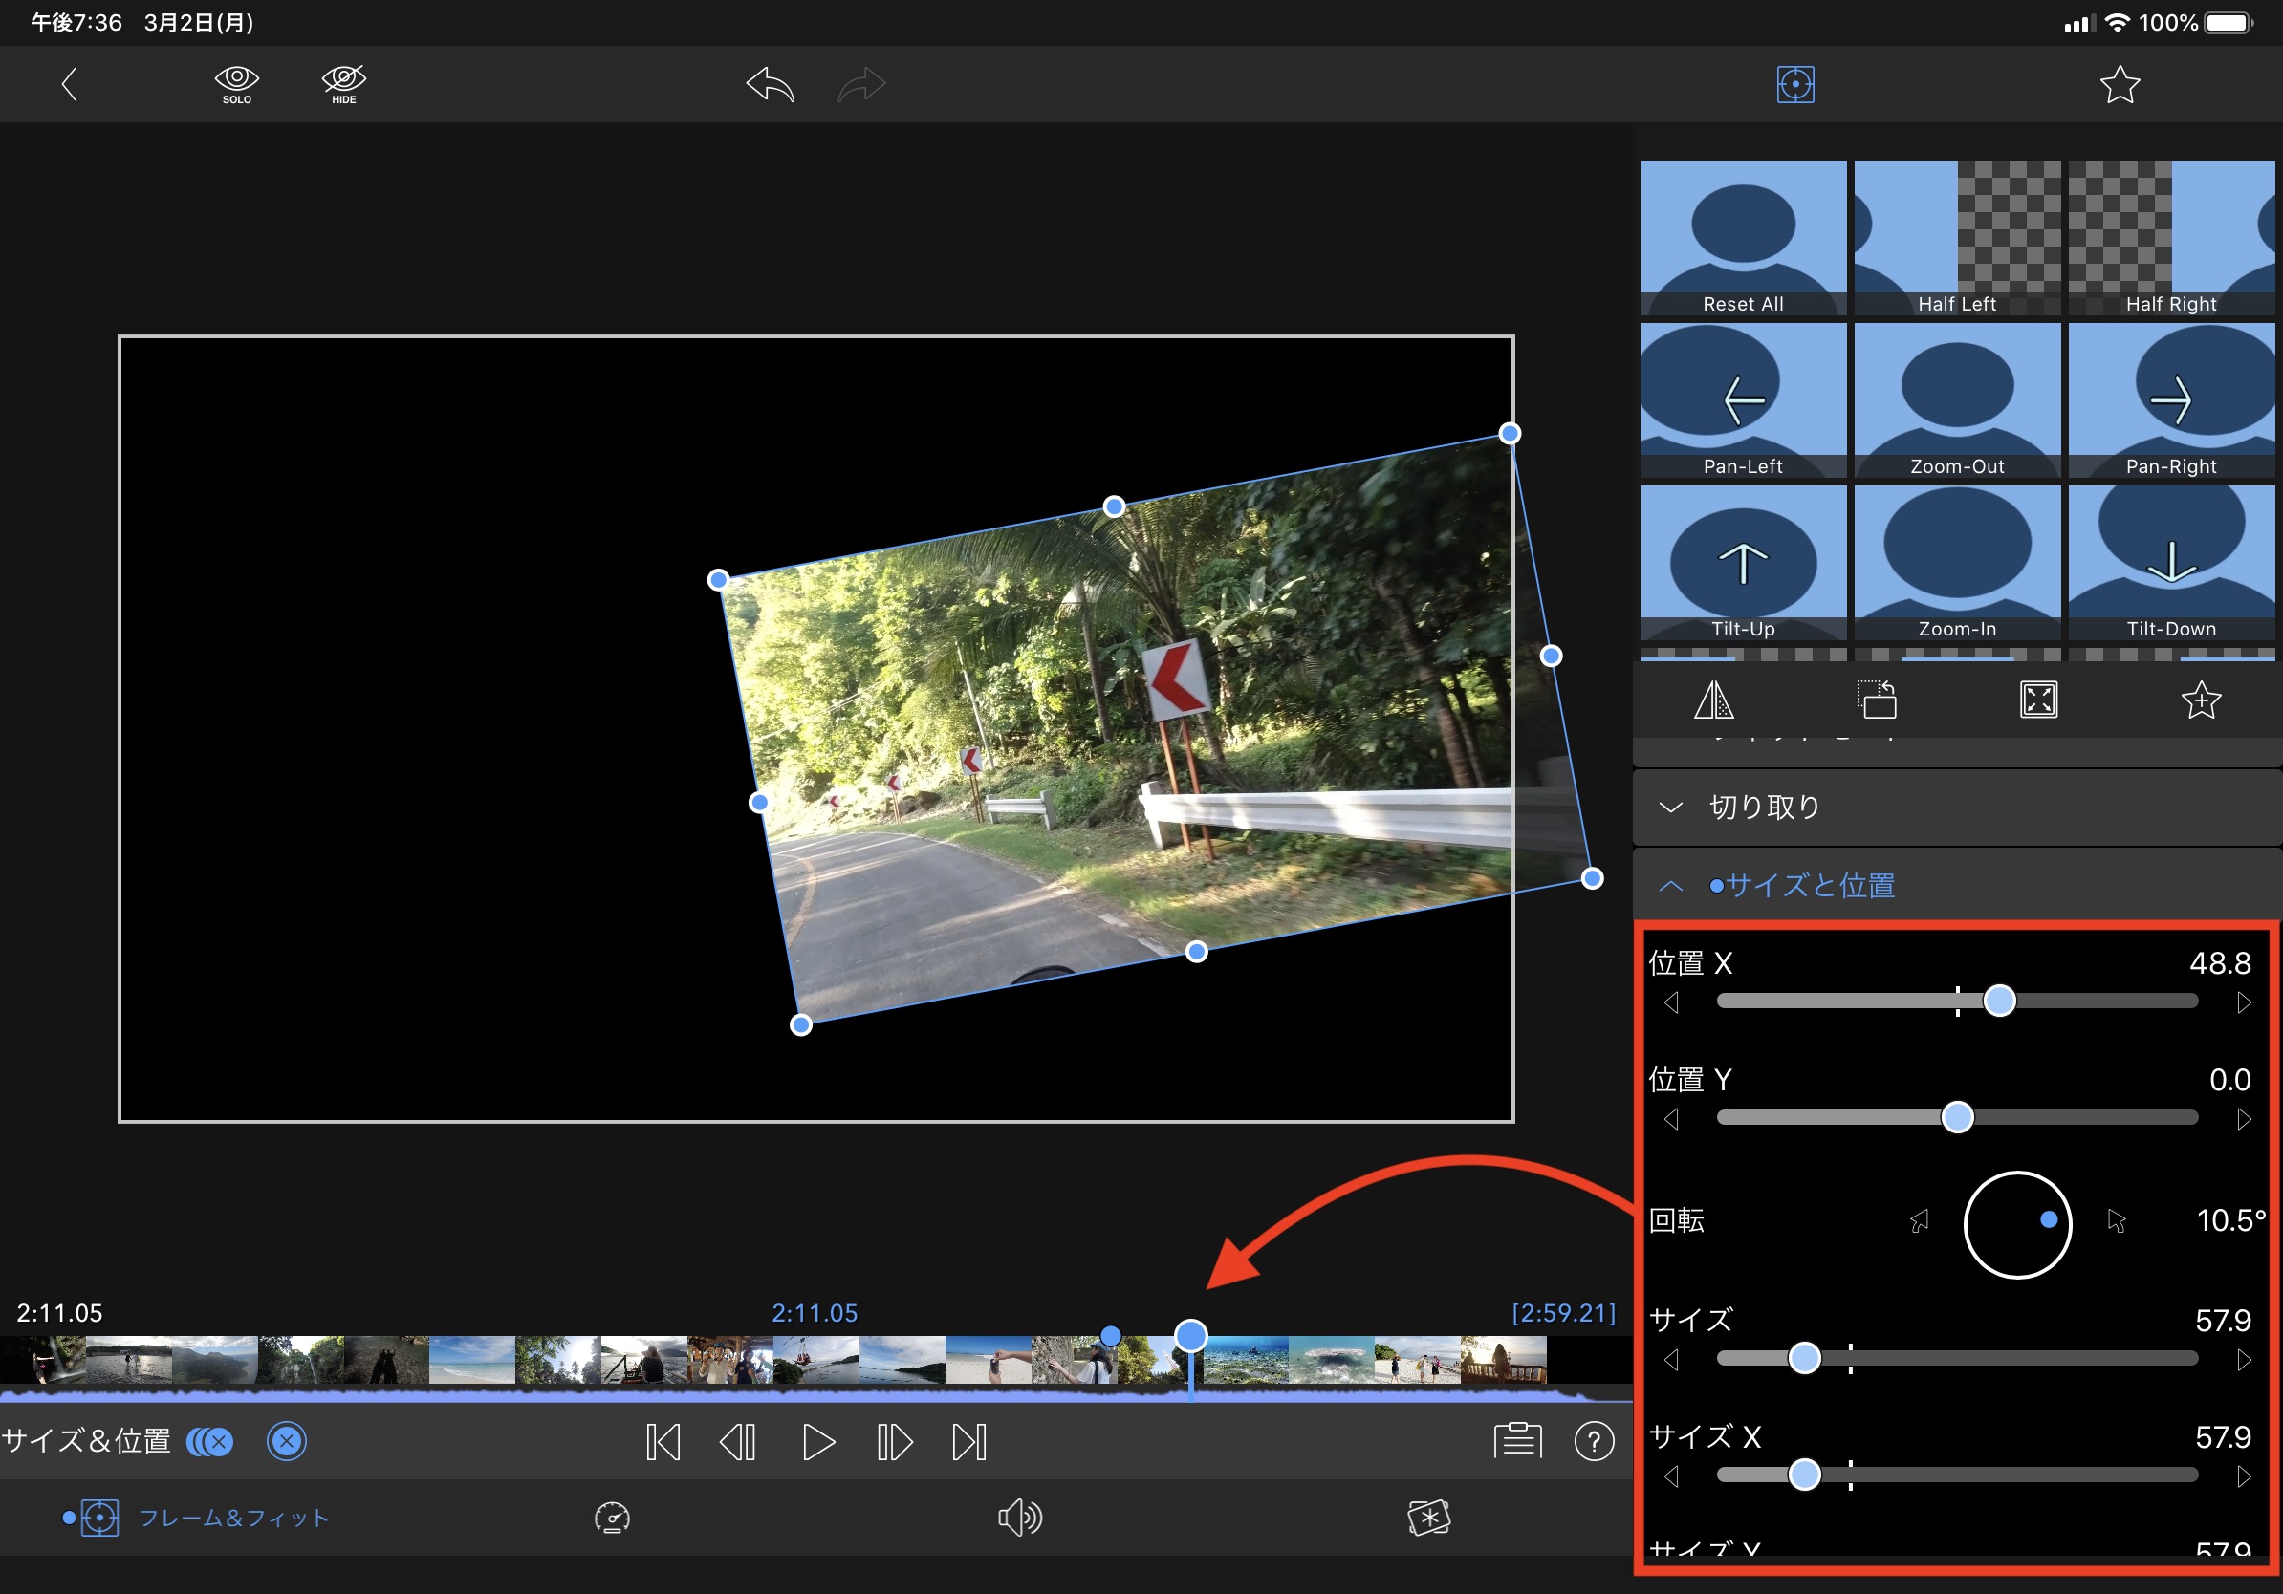Apply the Reset All preset
The image size is (2283, 1594).
point(1742,236)
